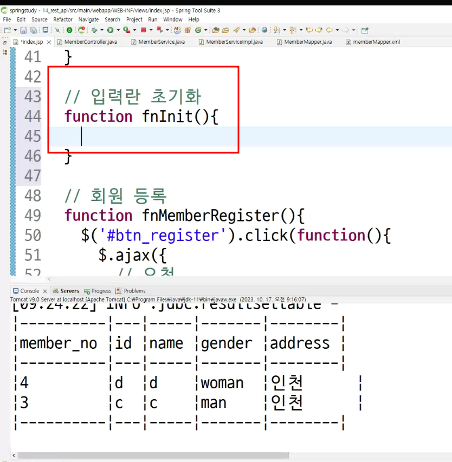
Task: Click the Back navigation yellow arrow
Action: (x=330, y=30)
